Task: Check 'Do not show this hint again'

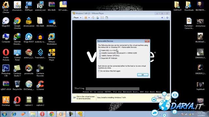Action: click(99, 71)
